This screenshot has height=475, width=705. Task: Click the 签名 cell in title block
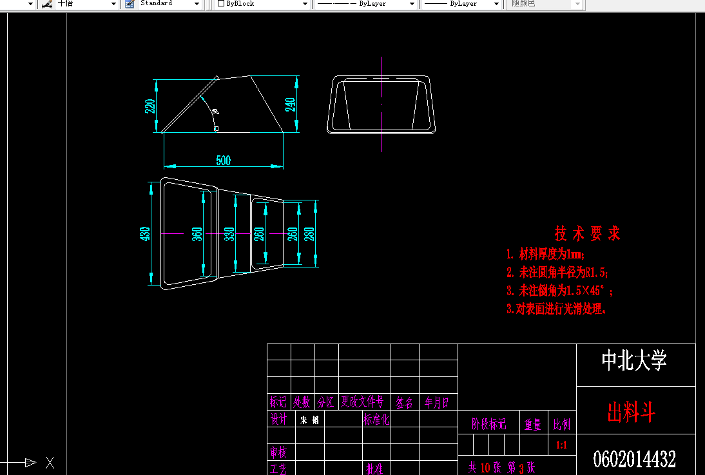point(404,402)
